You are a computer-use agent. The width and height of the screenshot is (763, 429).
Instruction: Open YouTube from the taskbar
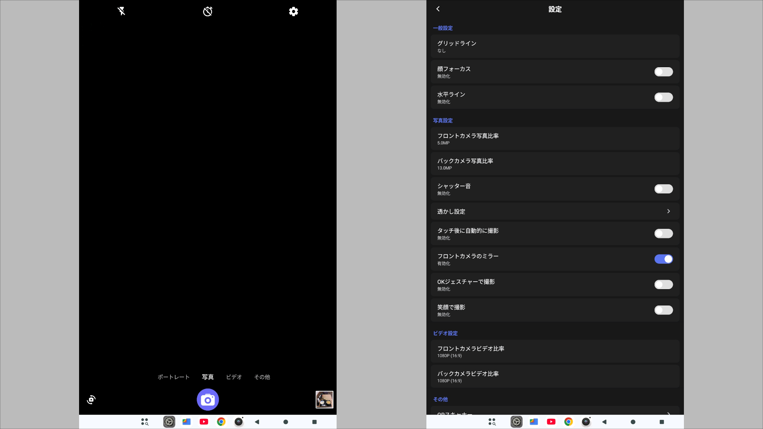coord(203,422)
